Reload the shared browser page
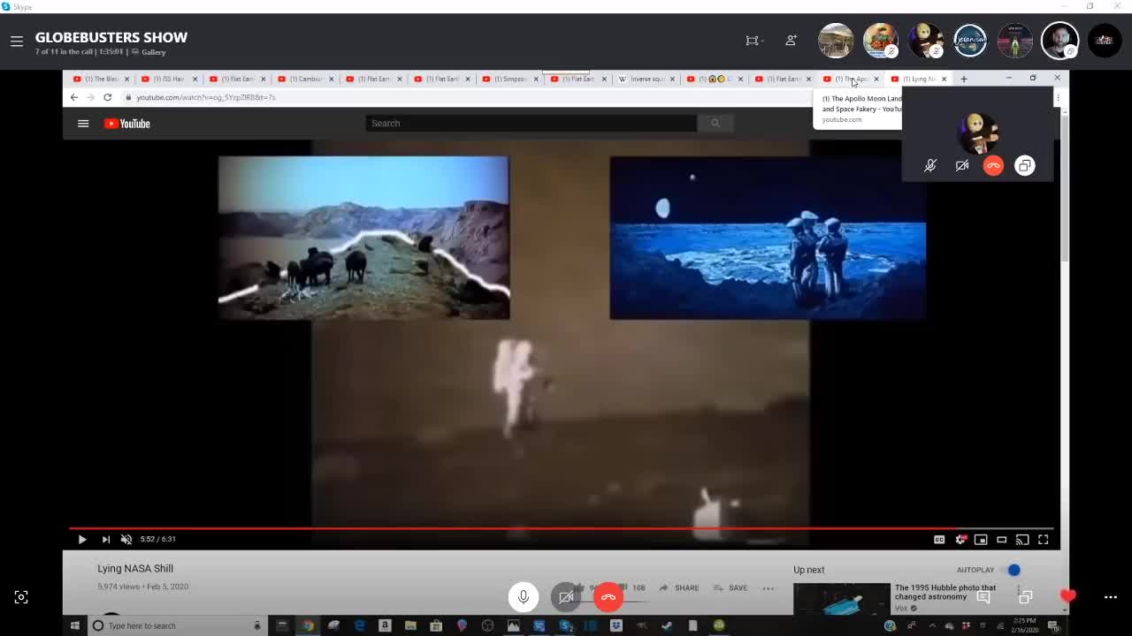Viewport: 1132px width, 636px height. click(x=108, y=97)
